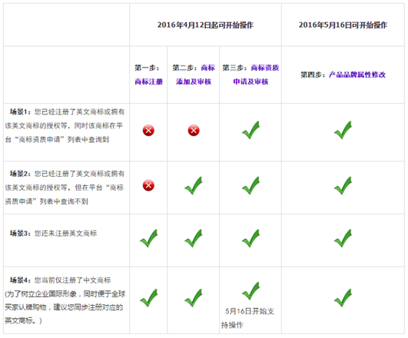Click red cross for 场景2 in 第一步 column
The height and width of the screenshot is (338, 408).
point(148,186)
